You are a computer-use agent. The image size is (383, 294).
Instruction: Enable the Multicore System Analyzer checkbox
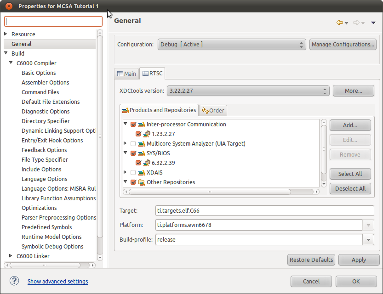133,143
